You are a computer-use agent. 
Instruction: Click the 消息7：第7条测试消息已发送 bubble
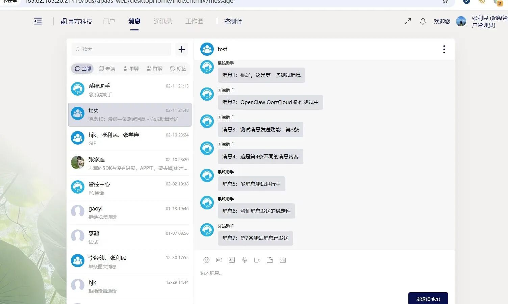coord(255,238)
